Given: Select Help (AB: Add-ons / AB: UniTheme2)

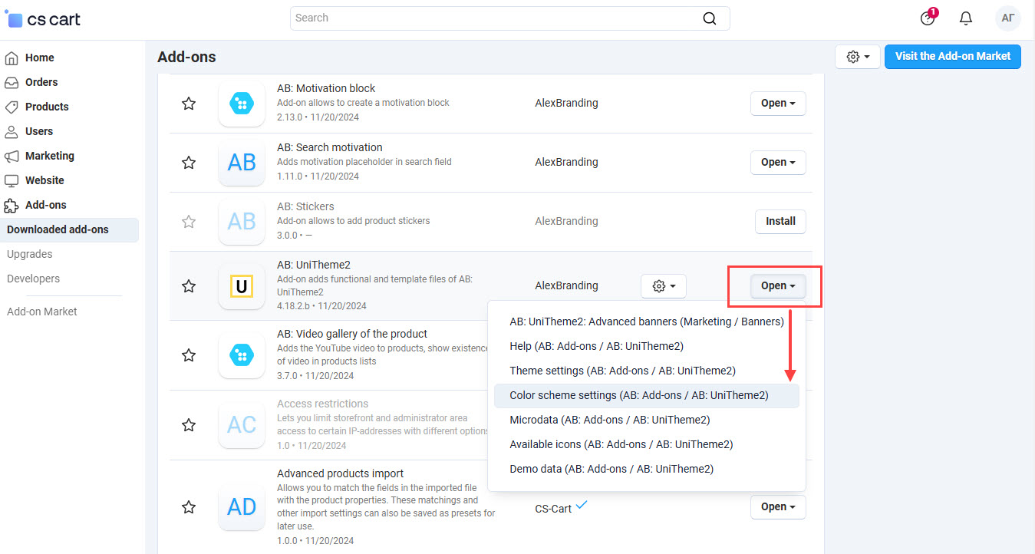Looking at the screenshot, I should coord(647,346).
